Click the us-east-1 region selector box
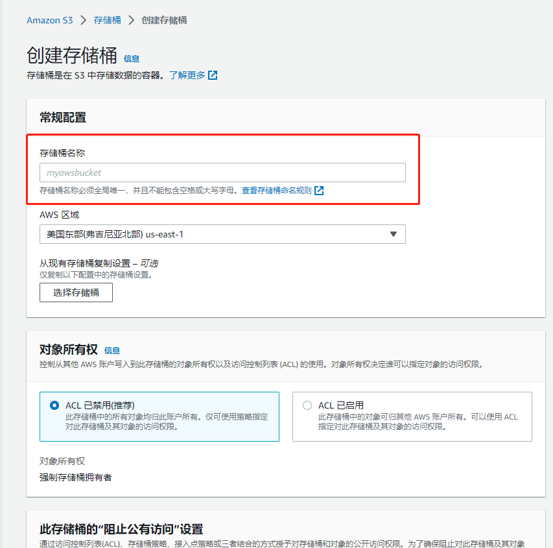The image size is (553, 548). point(222,234)
